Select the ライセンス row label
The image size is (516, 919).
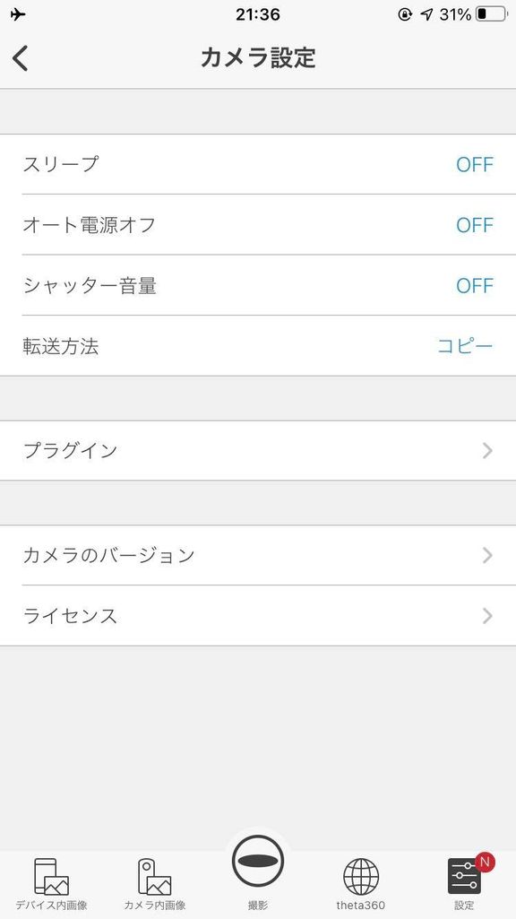70,616
